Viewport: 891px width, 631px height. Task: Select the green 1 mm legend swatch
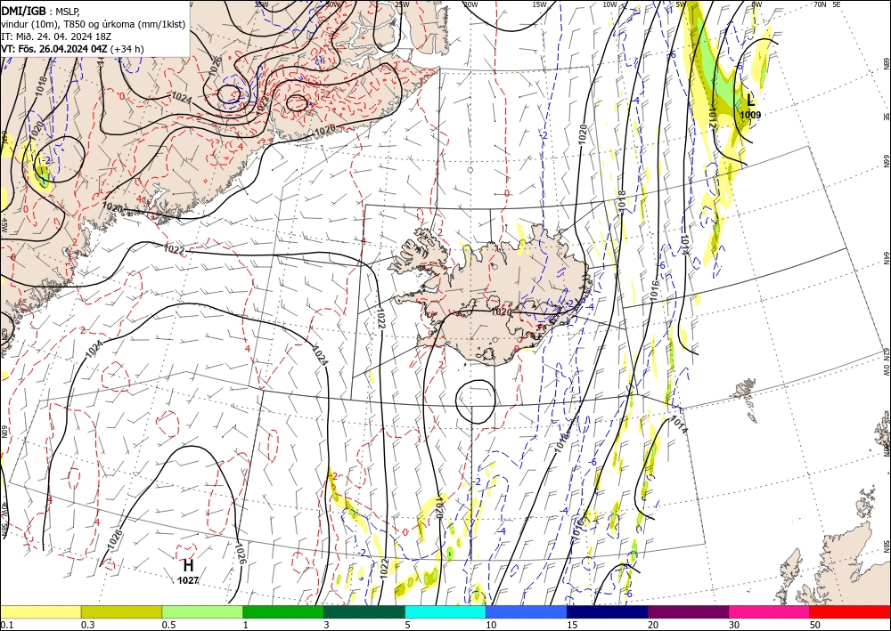(283, 611)
